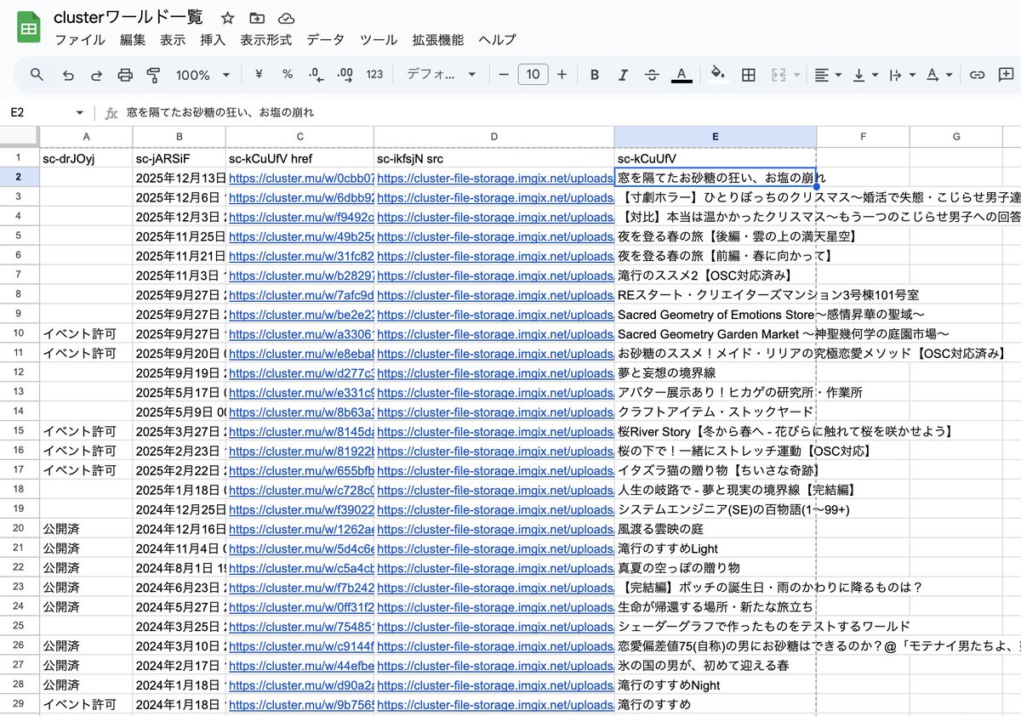This screenshot has width=1021, height=716.
Task: Click the move to folder icon
Action: [x=257, y=18]
